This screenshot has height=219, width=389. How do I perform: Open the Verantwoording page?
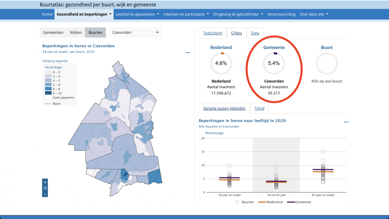pyautogui.click(x=281, y=14)
